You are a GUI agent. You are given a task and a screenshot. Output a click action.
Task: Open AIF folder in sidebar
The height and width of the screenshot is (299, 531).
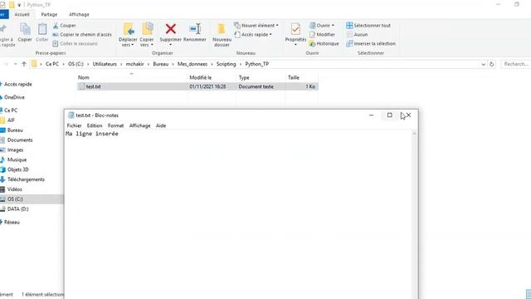(11, 120)
